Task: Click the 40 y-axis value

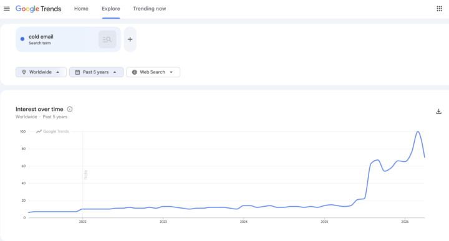Action: [x=24, y=183]
